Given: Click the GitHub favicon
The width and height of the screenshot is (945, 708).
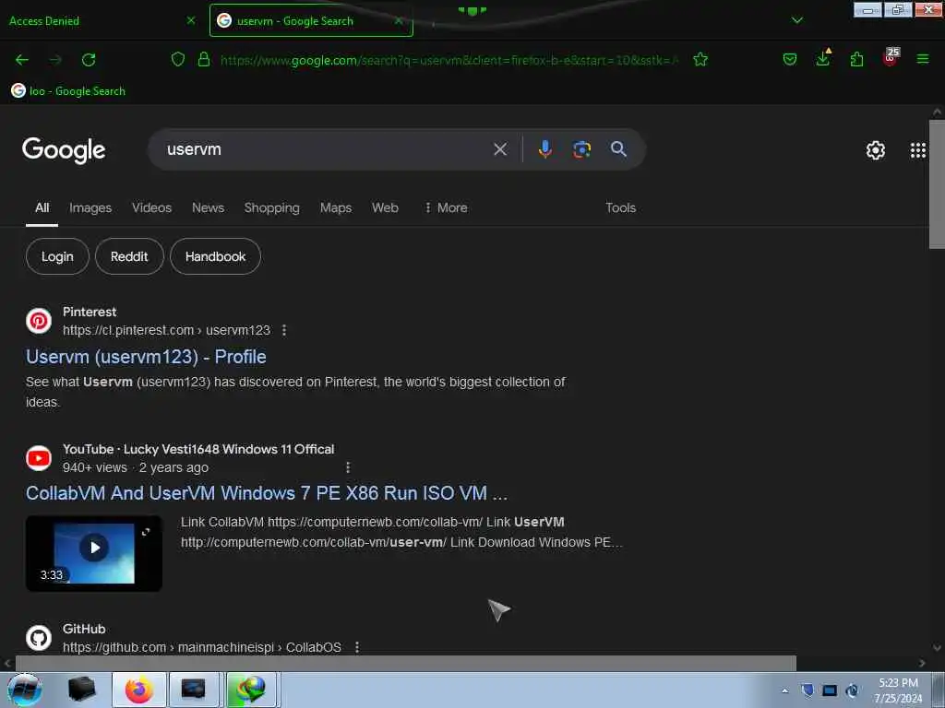Looking at the screenshot, I should coord(39,638).
